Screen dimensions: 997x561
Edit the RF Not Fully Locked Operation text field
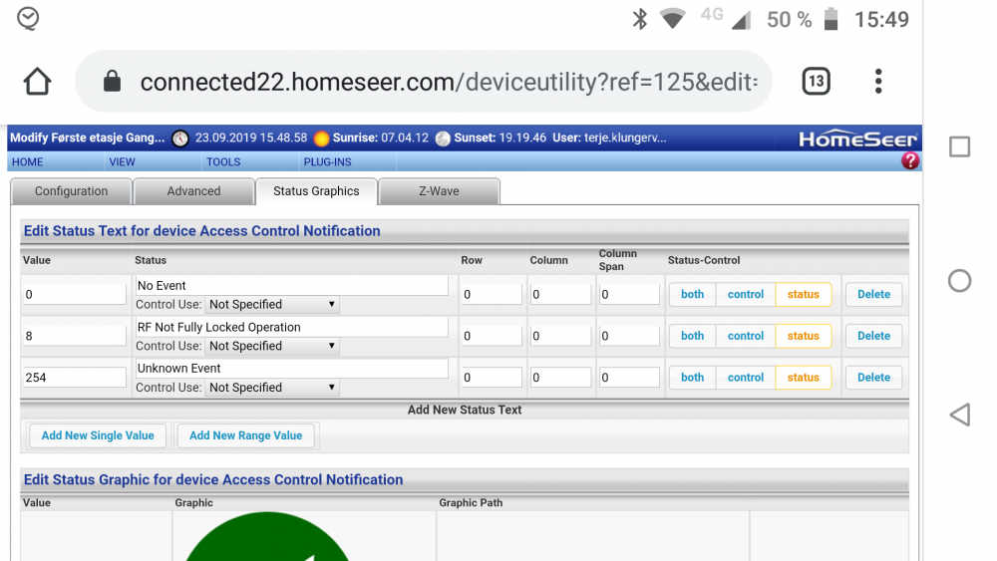[291, 327]
